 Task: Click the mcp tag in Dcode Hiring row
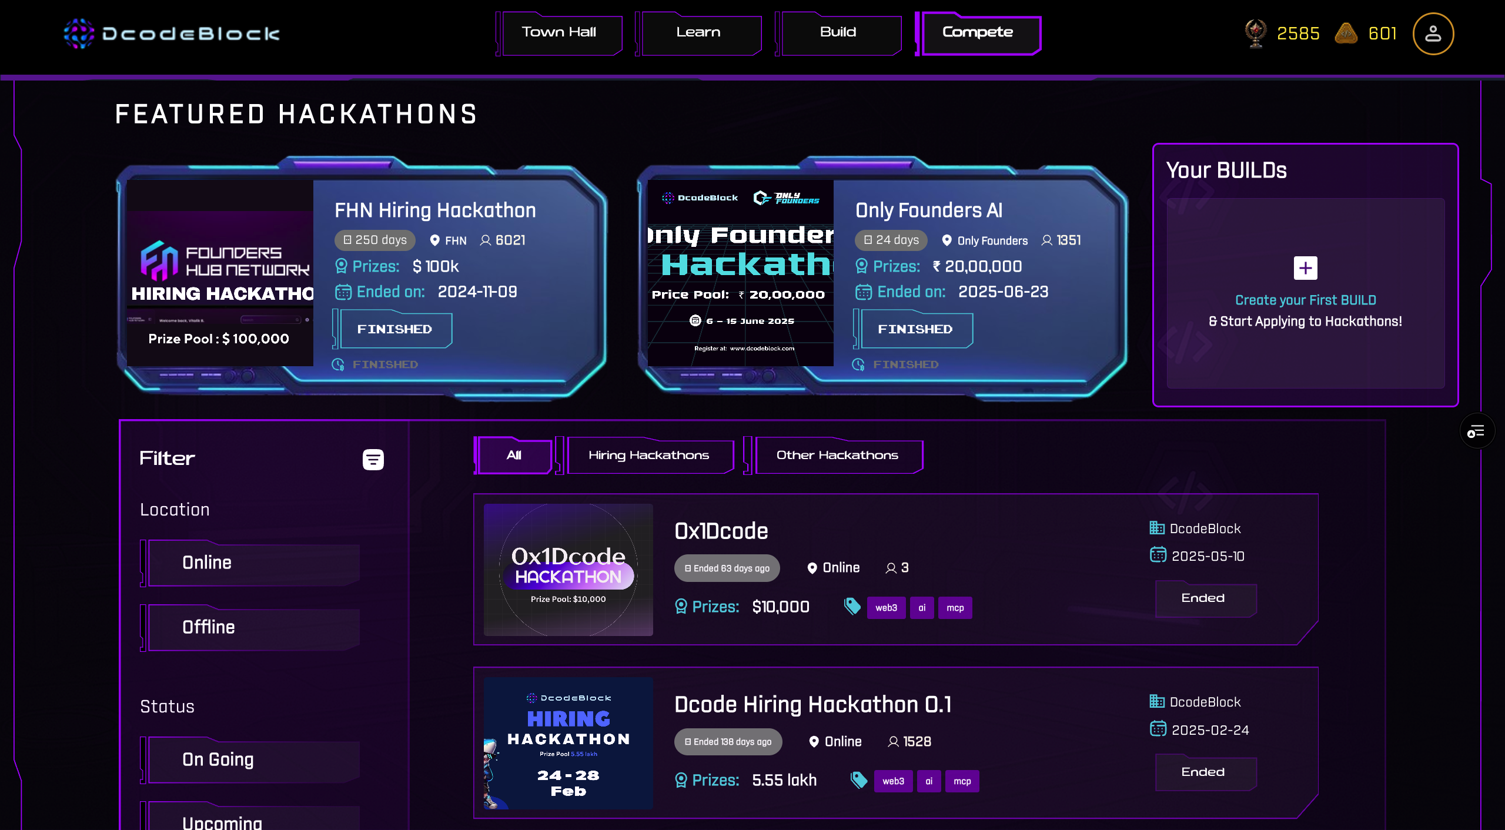[x=962, y=781]
